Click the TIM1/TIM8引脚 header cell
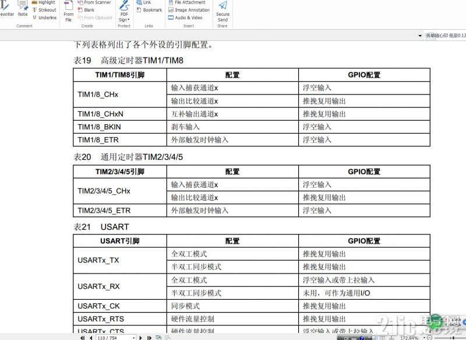Screen dimensions: 466x340 pos(120,75)
